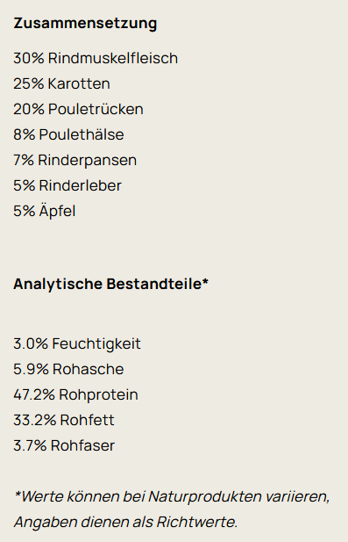This screenshot has width=348, height=542.
Task: Click the 8% Poulethälse entry
Action: tap(68, 134)
